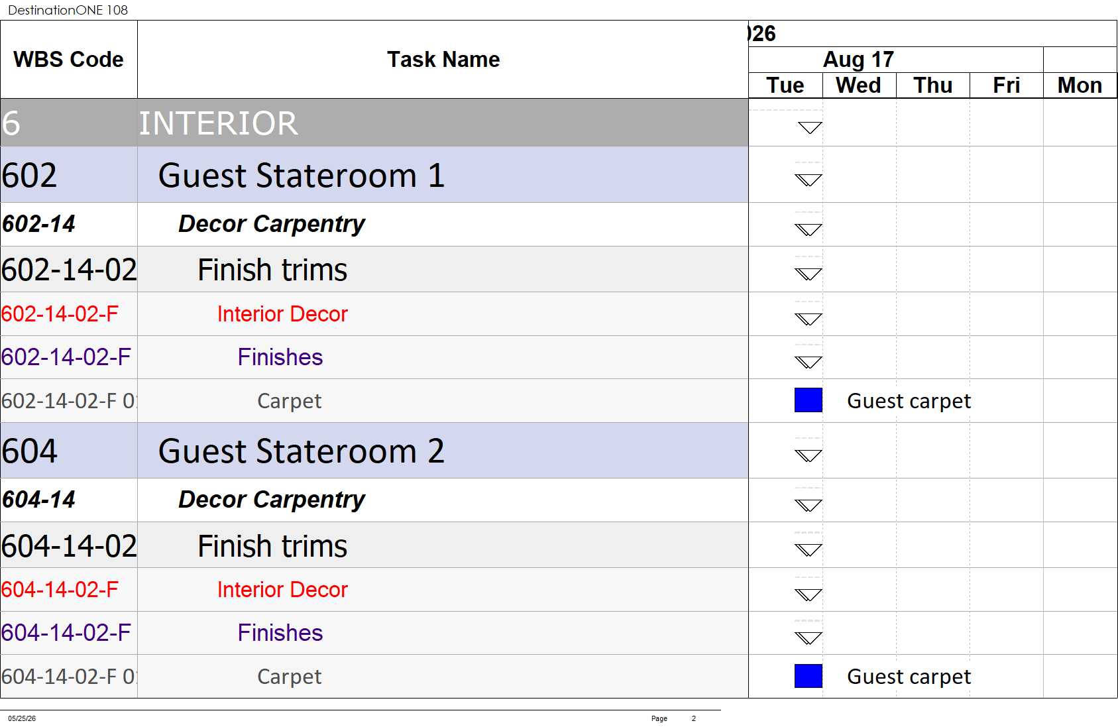This screenshot has width=1118, height=727.
Task: Click the WBS Code column header
Action: tap(69, 59)
